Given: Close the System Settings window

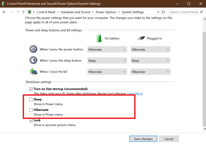Looking at the screenshot, I should coord(201,4).
